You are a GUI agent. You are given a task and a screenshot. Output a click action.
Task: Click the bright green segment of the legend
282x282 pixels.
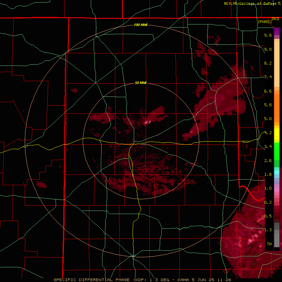point(277,151)
